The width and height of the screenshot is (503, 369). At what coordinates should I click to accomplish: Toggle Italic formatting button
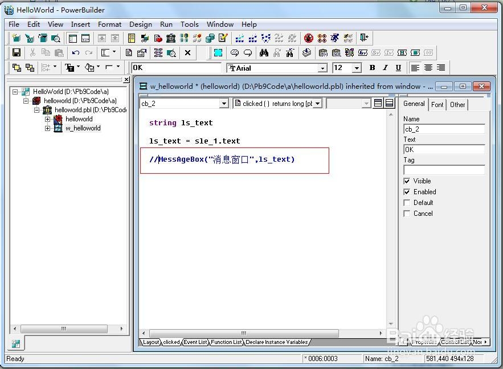tap(385, 68)
